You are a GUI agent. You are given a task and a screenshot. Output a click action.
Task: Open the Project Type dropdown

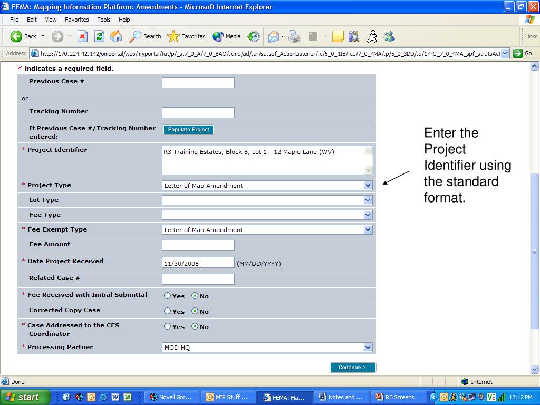[x=368, y=186]
